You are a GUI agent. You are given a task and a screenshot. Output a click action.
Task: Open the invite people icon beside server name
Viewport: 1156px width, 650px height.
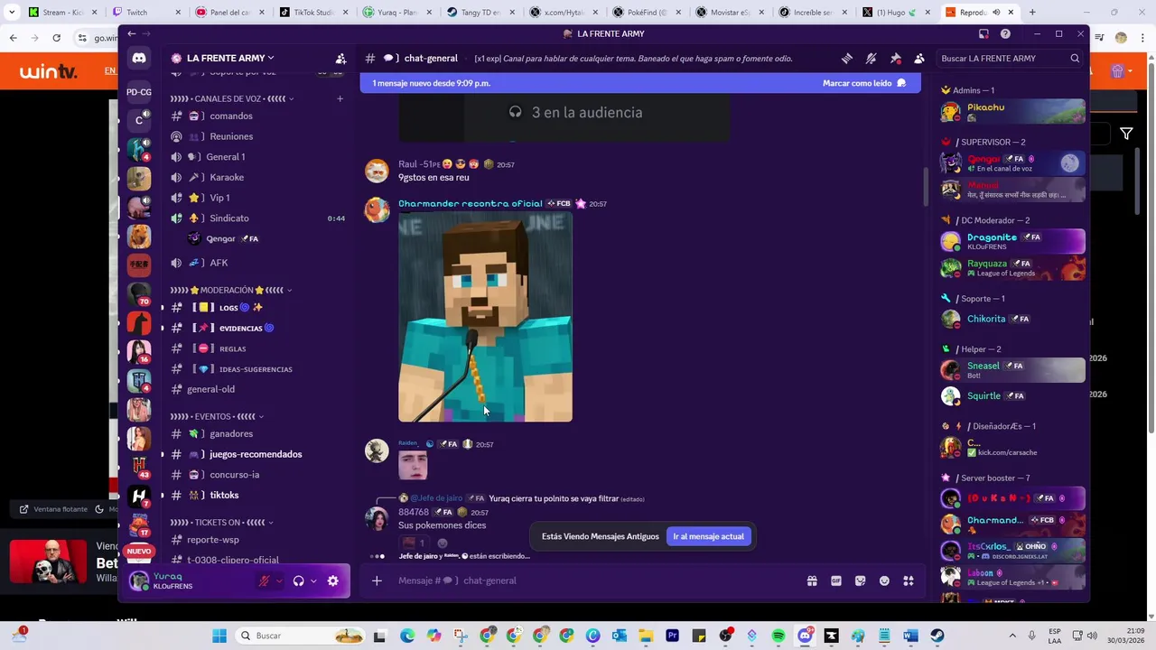(340, 59)
